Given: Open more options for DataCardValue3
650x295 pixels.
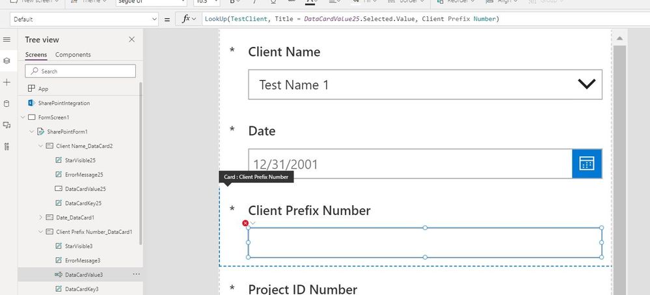Looking at the screenshot, I should (x=136, y=275).
